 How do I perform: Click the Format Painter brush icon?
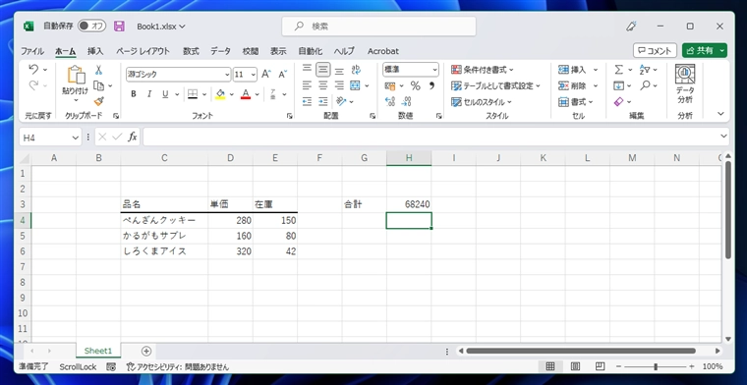tap(99, 101)
